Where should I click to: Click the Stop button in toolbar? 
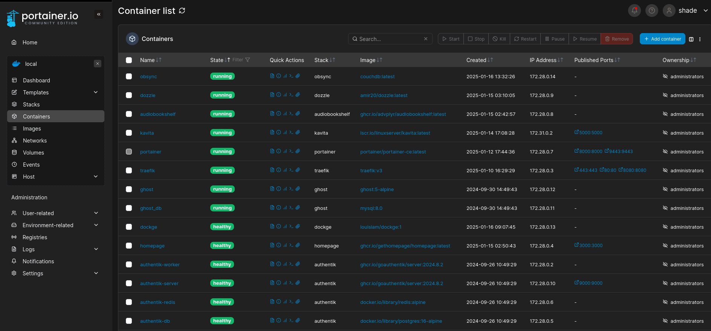(476, 39)
